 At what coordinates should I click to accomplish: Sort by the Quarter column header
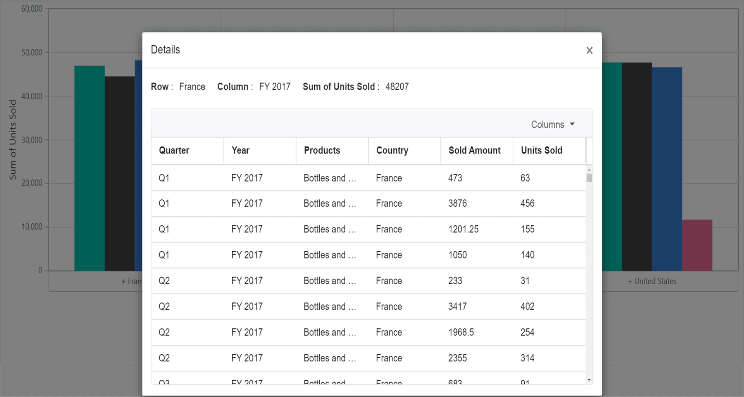coord(174,150)
